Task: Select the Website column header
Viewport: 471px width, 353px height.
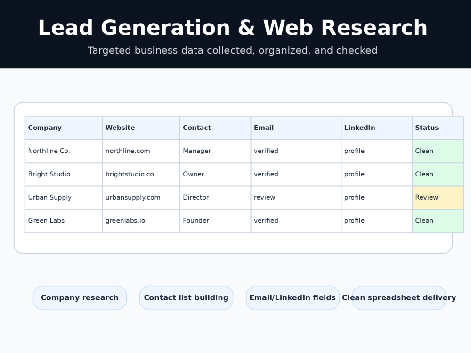Action: click(x=141, y=128)
